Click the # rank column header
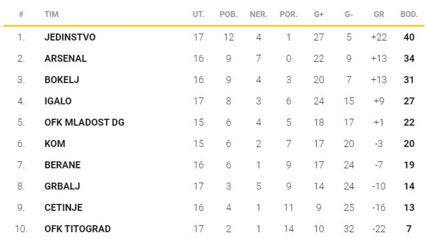Image resolution: width=426 pixels, height=238 pixels. (x=21, y=14)
